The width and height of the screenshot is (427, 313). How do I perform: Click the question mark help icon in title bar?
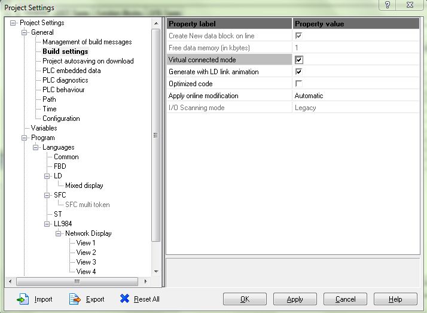pos(388,5)
